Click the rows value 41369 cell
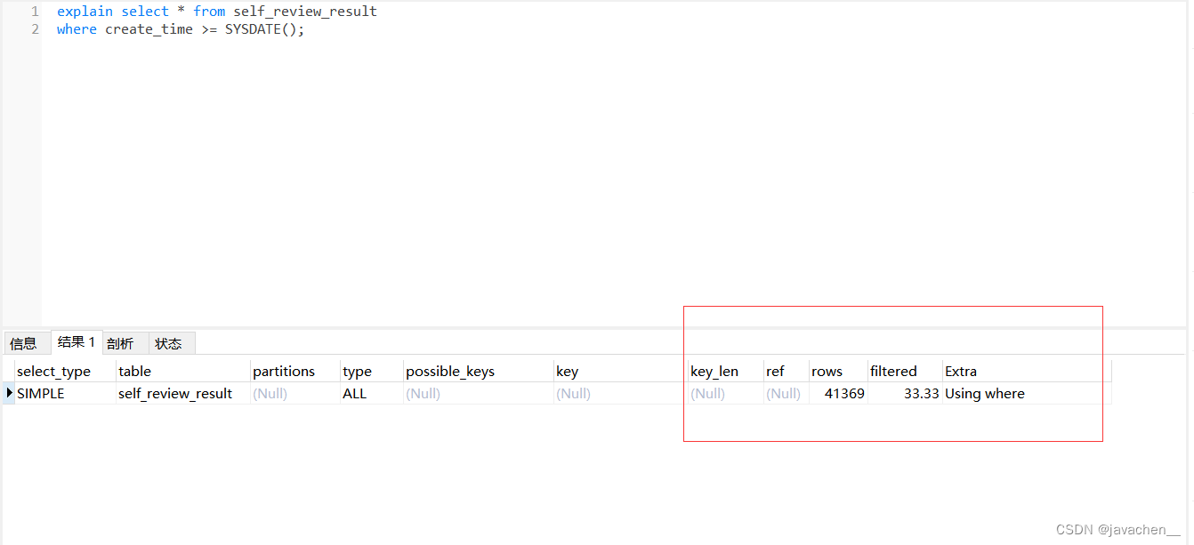This screenshot has height=545, width=1194. click(843, 393)
